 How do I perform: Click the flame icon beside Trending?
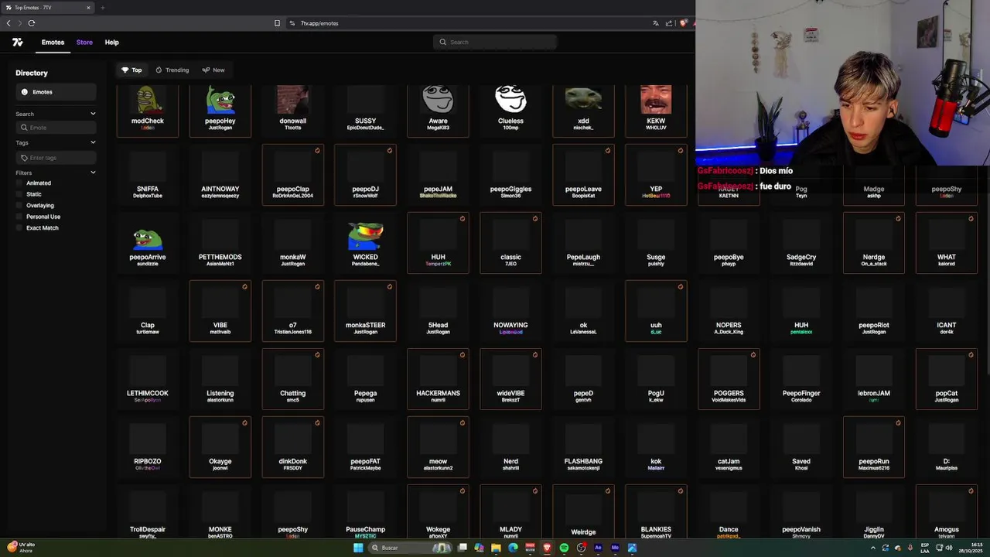(x=159, y=70)
